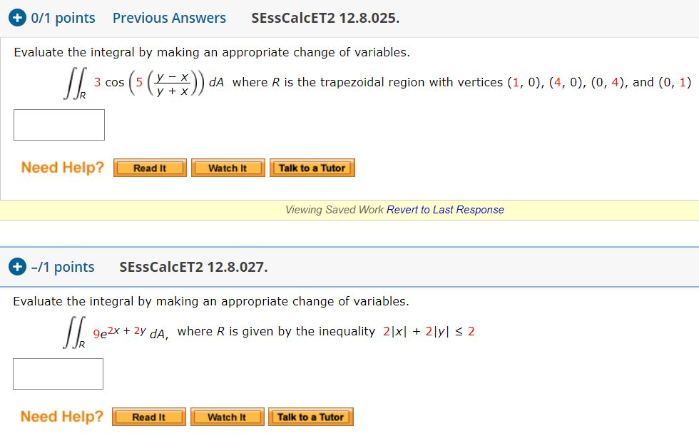This screenshot has height=436, width=699.
Task: Click the answer box for problem 12.8.025
Action: pyautogui.click(x=58, y=124)
